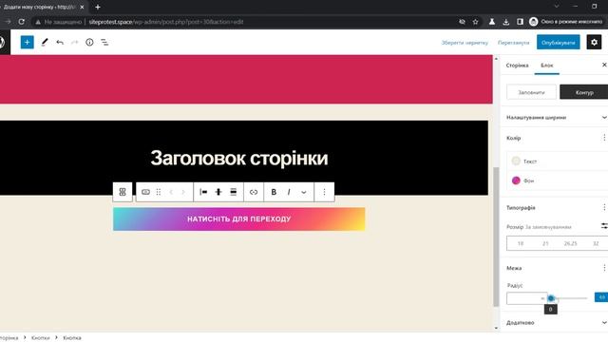Open Border panel options menu

(x=604, y=268)
